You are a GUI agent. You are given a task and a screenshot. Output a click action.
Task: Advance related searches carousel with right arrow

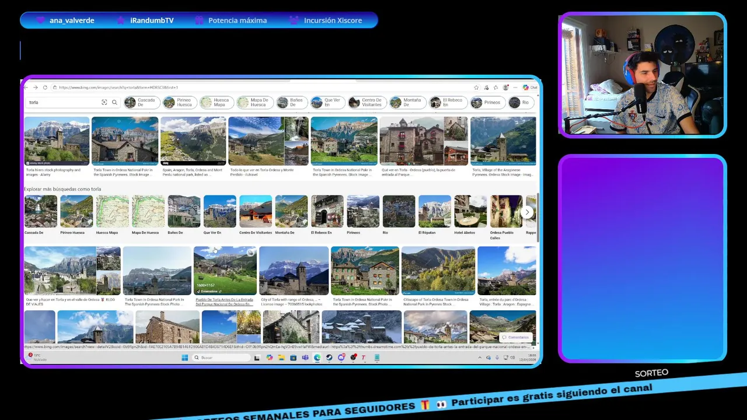point(527,212)
